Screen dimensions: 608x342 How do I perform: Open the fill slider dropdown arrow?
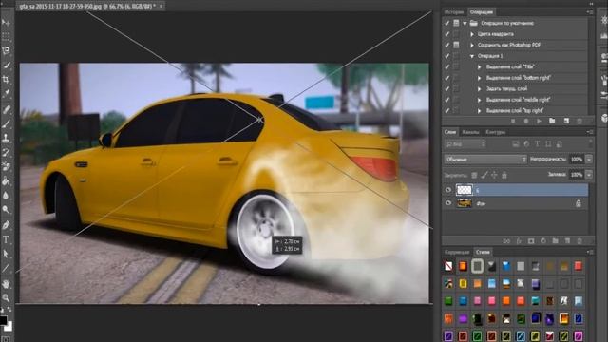589,175
